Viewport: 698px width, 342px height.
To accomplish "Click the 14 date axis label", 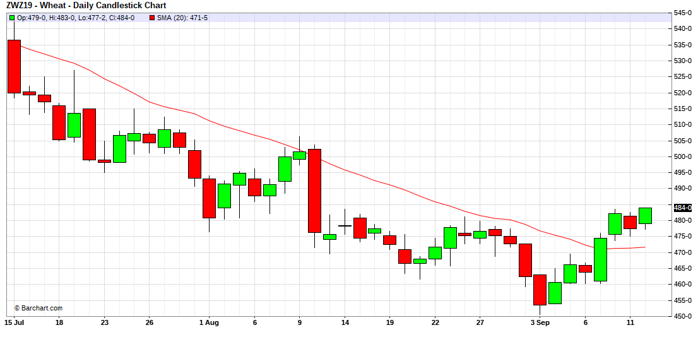I will (345, 322).
